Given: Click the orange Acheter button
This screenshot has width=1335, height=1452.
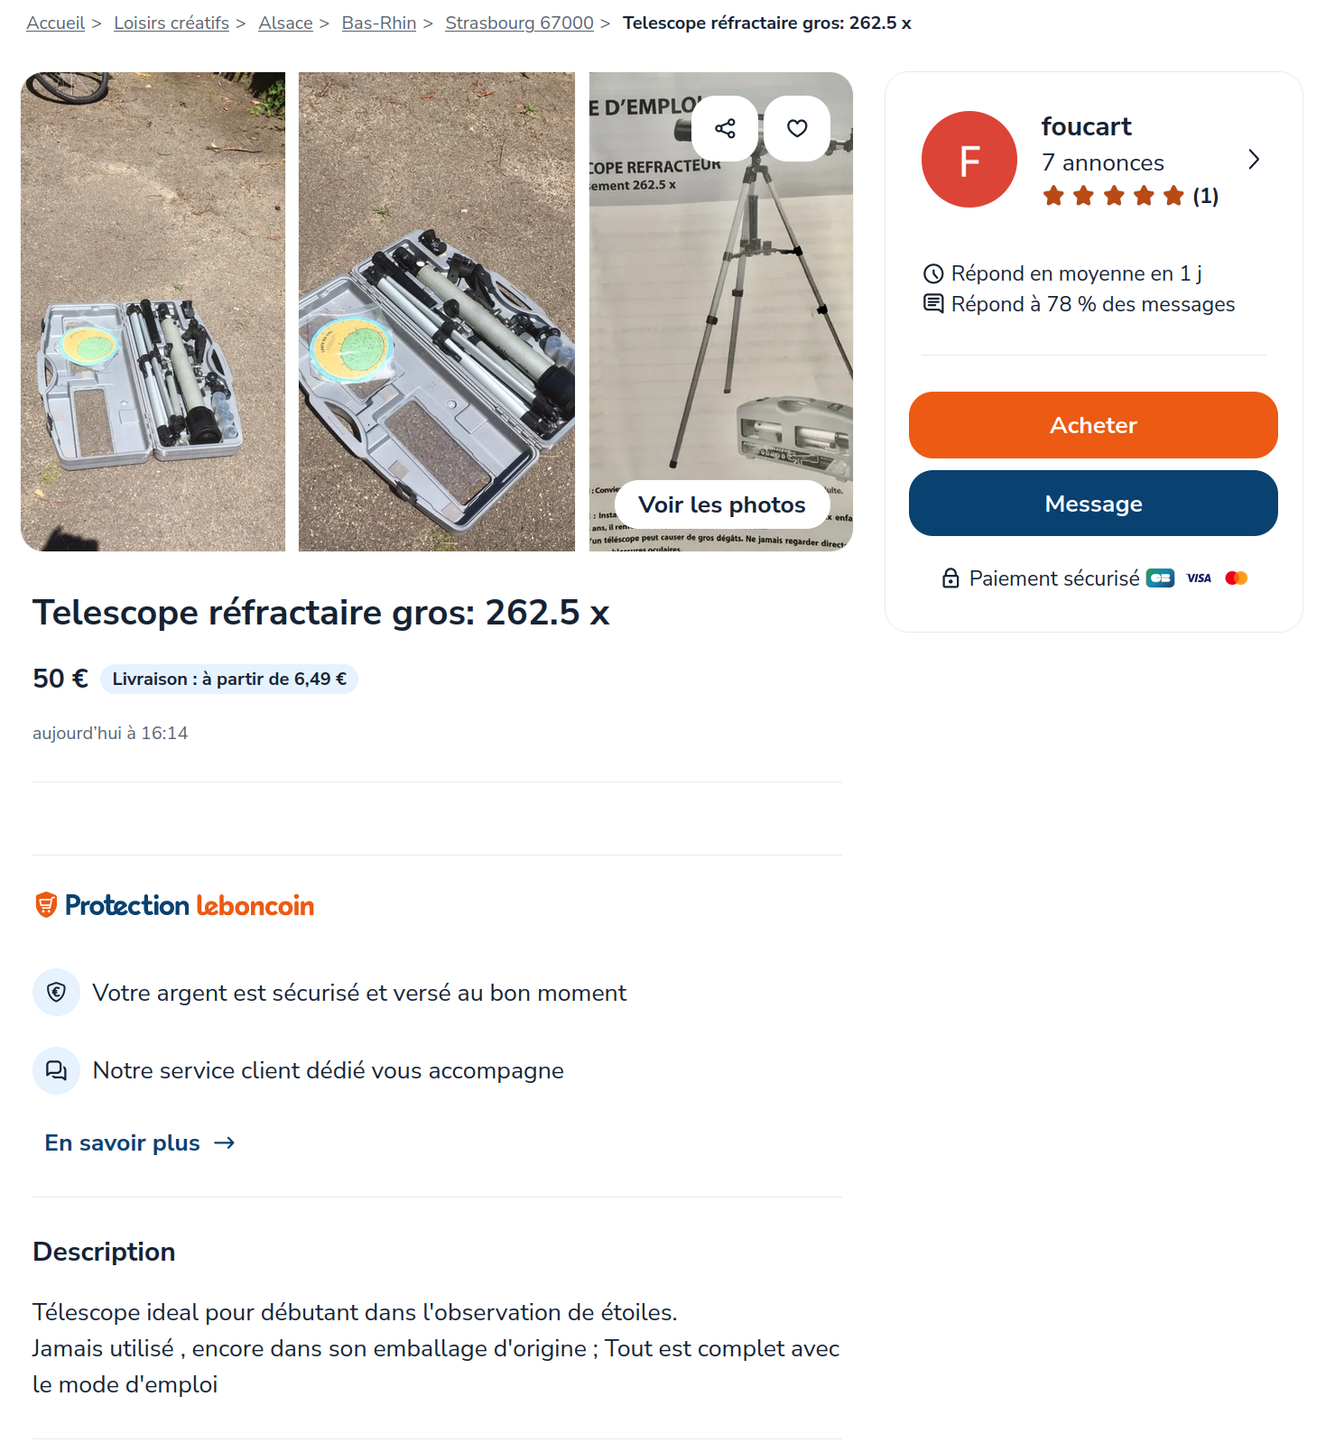Looking at the screenshot, I should [1093, 425].
